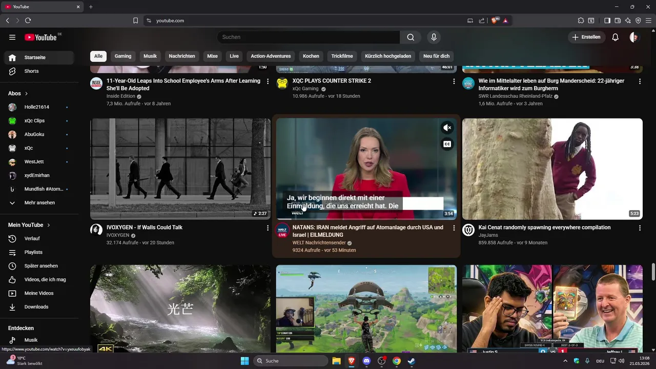Click the Brave Shields lion icon
This screenshot has width=656, height=369.
pyautogui.click(x=495, y=20)
